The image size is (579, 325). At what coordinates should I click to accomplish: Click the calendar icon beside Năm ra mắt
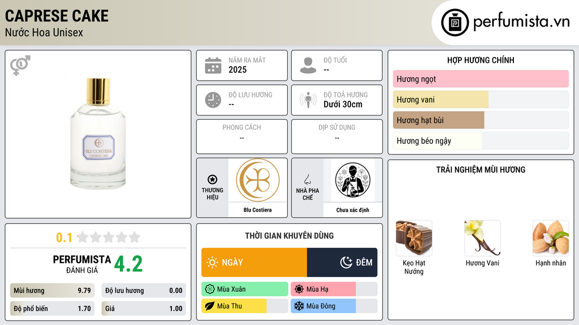213,65
